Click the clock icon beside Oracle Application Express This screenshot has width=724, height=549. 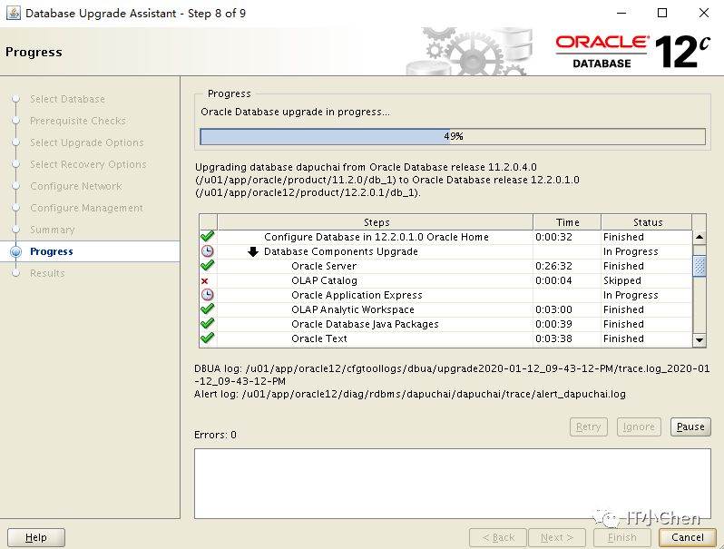point(208,295)
